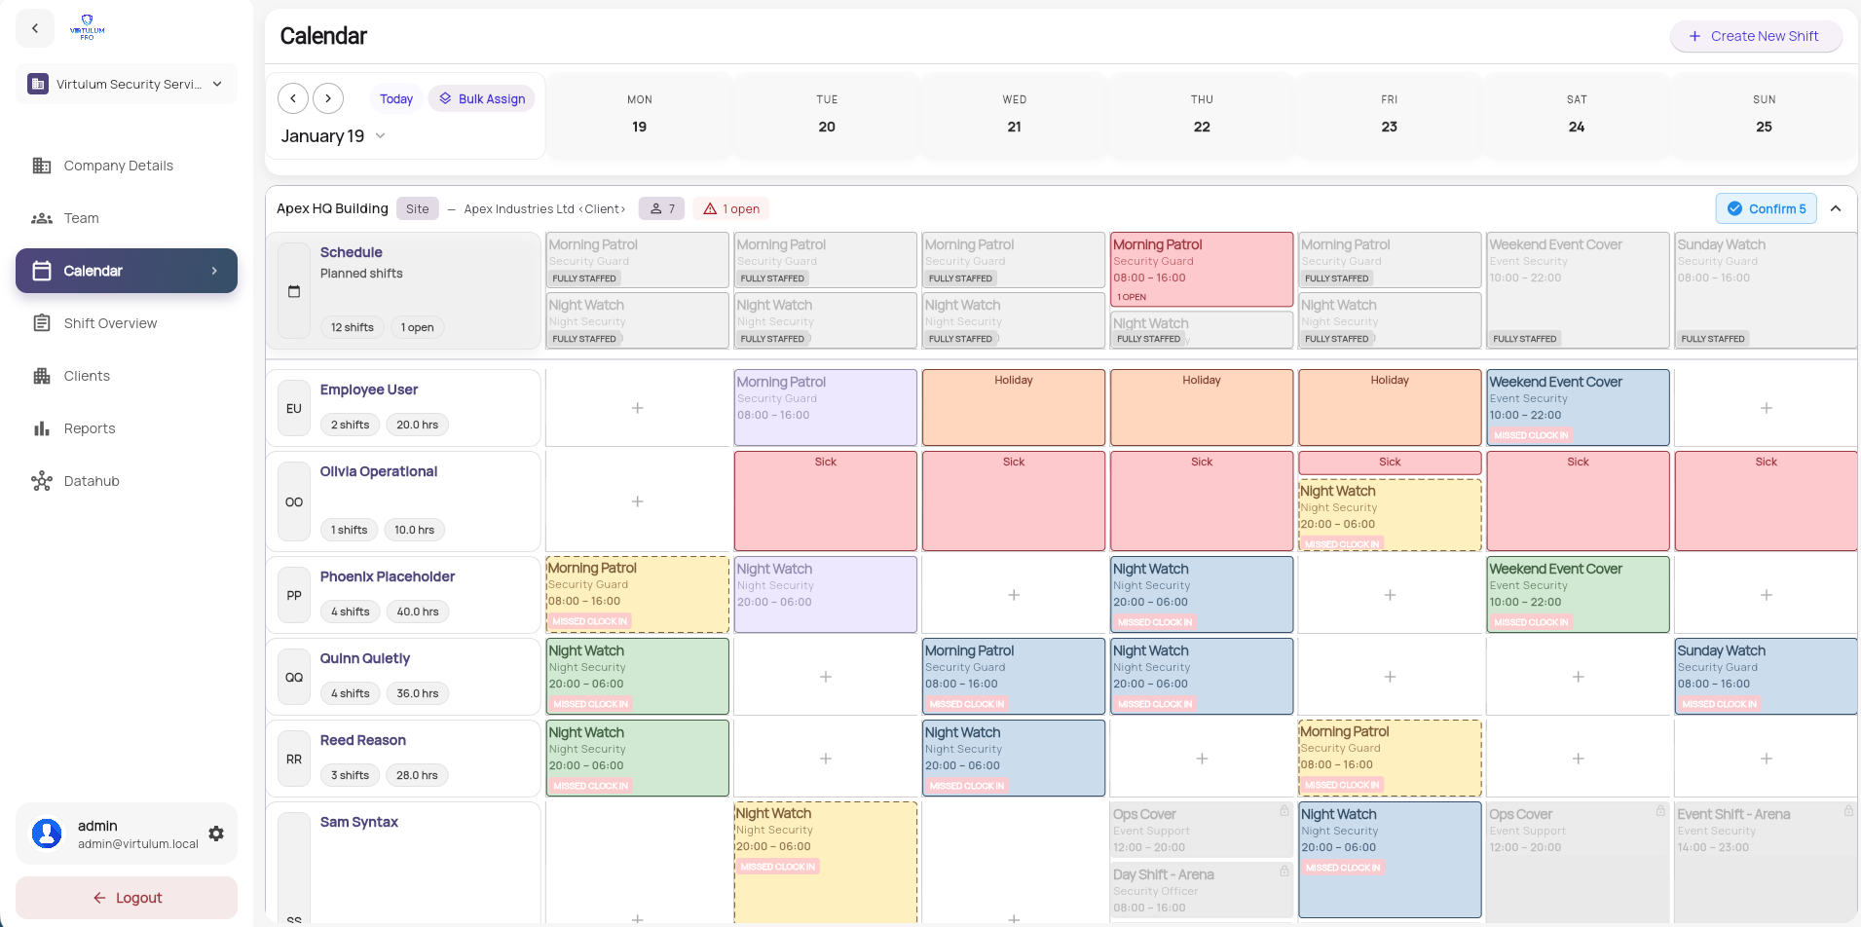Expand the Virtulum Security Services company selector
The image size is (1861, 927).
(x=216, y=84)
